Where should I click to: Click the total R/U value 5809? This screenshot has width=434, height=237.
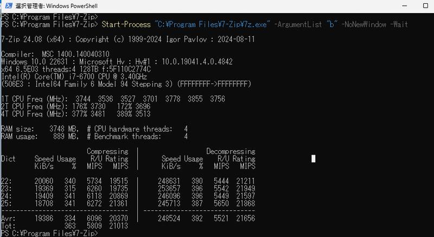94,226
